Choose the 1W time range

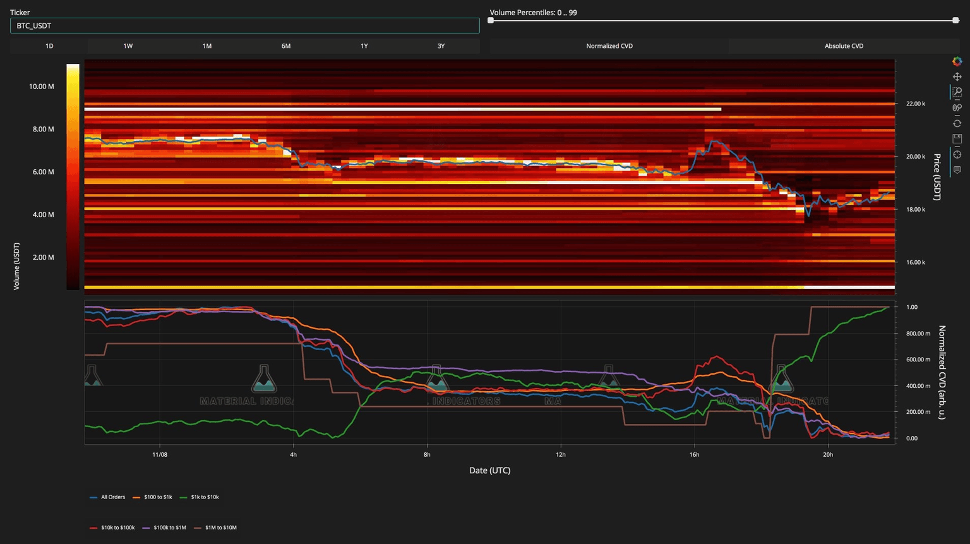[x=128, y=46]
